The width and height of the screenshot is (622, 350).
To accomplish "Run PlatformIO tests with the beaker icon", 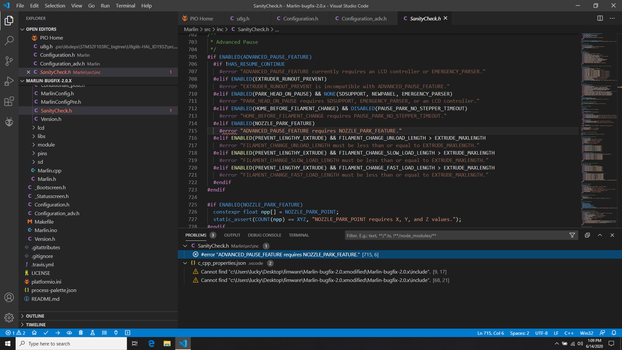I will [92, 332].
